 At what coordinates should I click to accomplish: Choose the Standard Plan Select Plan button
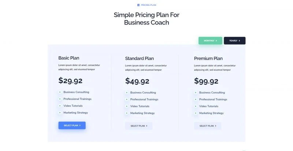tap(139, 126)
